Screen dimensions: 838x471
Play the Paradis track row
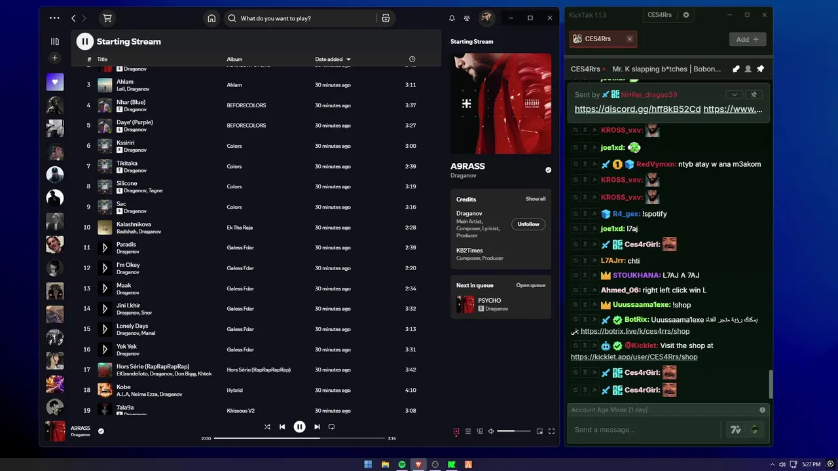pos(256,248)
